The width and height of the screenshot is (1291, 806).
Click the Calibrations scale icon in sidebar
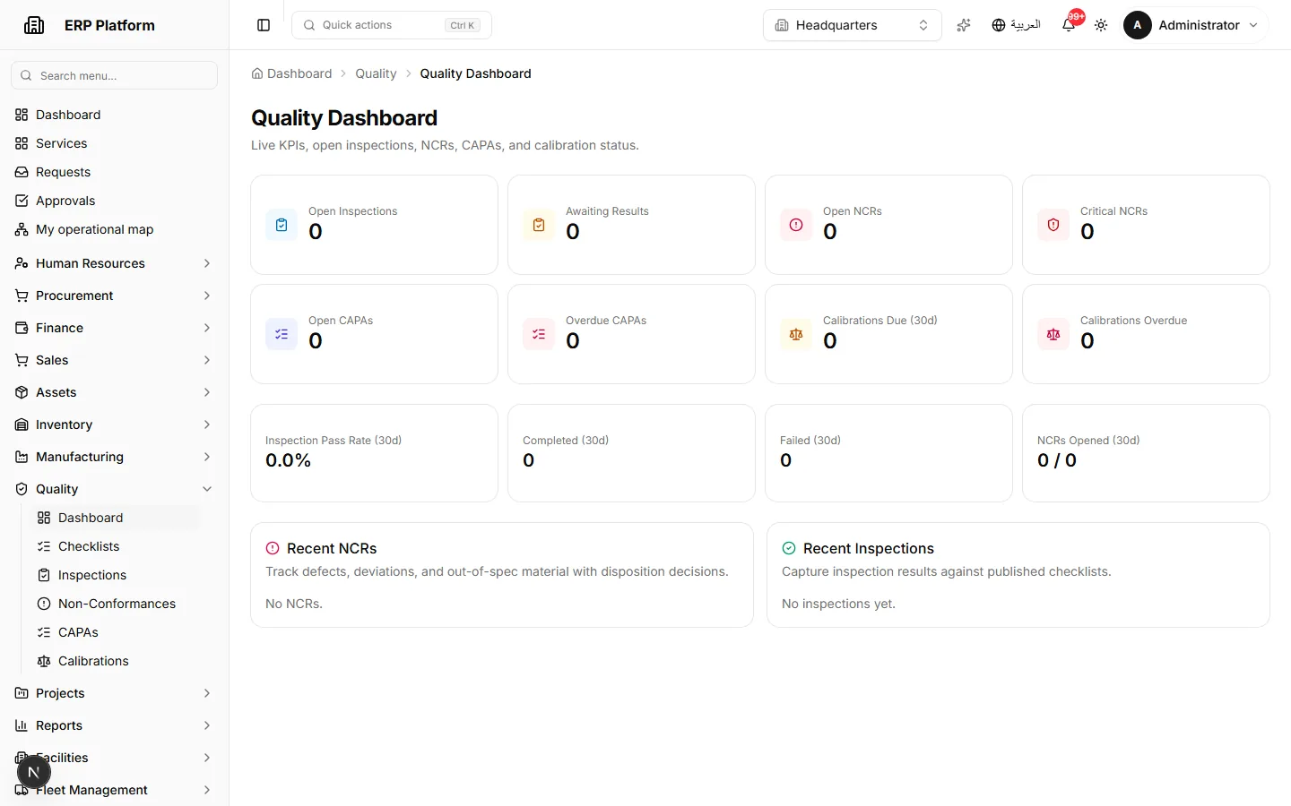click(x=44, y=661)
